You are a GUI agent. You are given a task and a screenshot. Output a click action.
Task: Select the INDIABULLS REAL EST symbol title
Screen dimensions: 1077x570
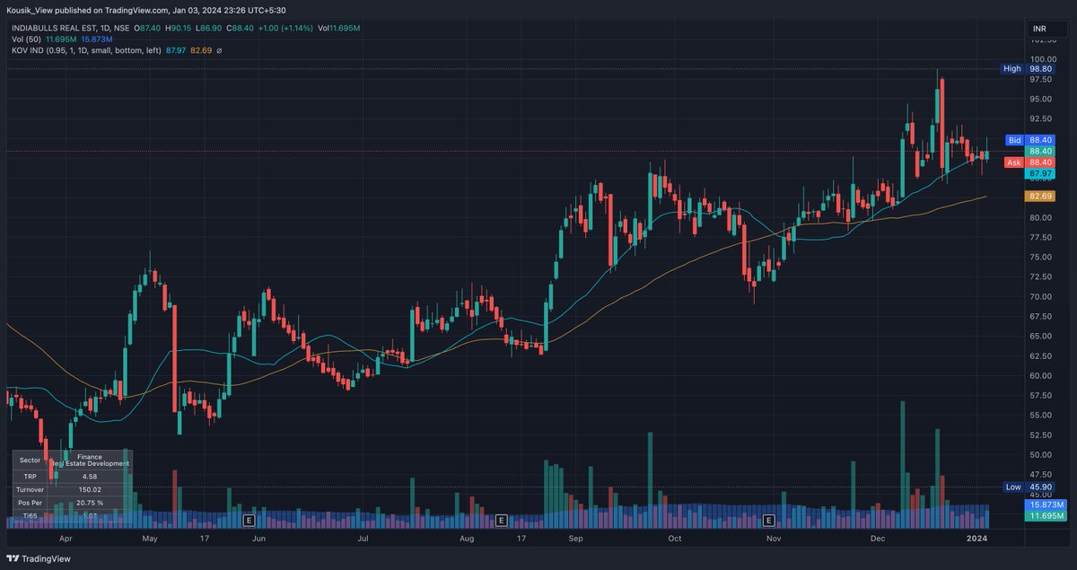pyautogui.click(x=70, y=29)
